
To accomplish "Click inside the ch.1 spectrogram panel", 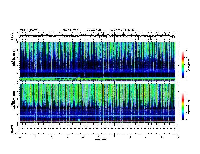I will click(99, 61).
